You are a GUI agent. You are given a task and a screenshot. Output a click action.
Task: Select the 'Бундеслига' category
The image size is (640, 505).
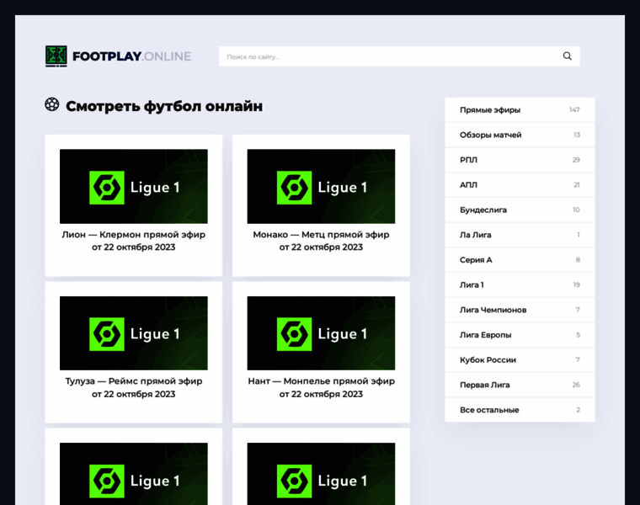pyautogui.click(x=520, y=210)
